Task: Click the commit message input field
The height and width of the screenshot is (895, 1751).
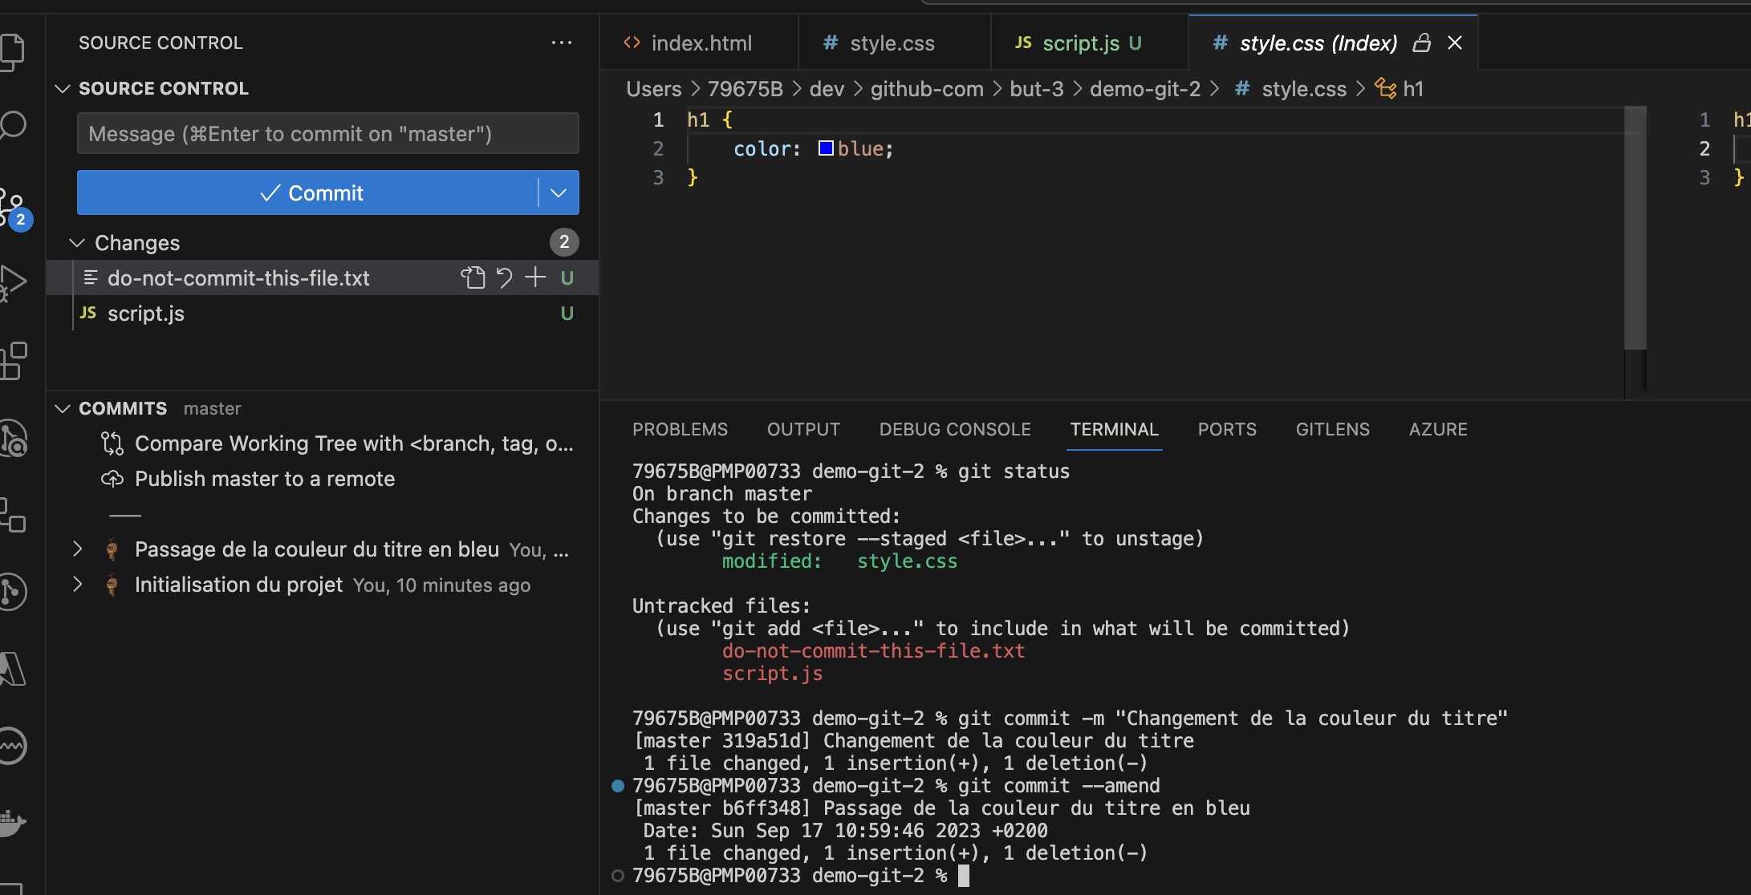Action: (x=327, y=133)
